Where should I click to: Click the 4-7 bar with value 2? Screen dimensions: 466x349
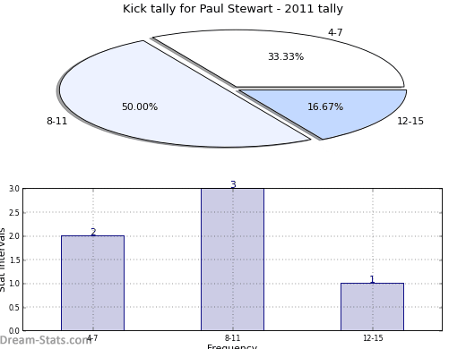coord(92,283)
